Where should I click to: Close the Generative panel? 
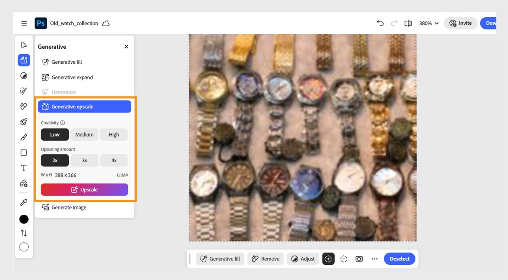click(x=126, y=47)
